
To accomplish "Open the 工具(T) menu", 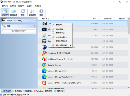I will tap(29, 6).
